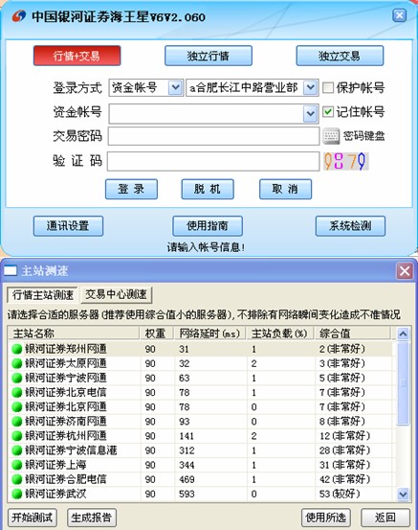Click green status dot for 银河证券武汉

(17, 494)
